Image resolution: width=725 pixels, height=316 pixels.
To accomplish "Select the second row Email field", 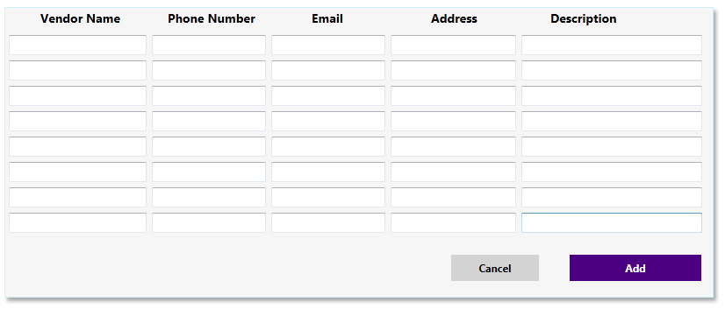I will click(327, 70).
